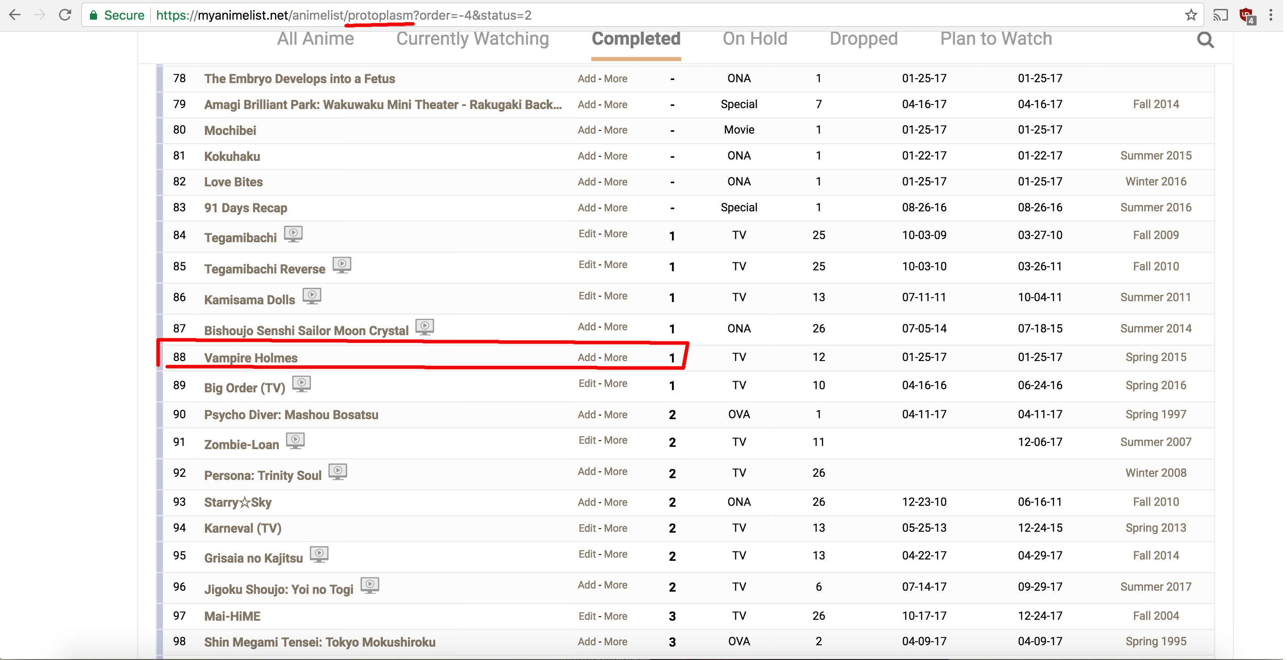Image resolution: width=1287 pixels, height=660 pixels.
Task: Click the streaming icon beside Zombie-Loan
Action: (295, 441)
